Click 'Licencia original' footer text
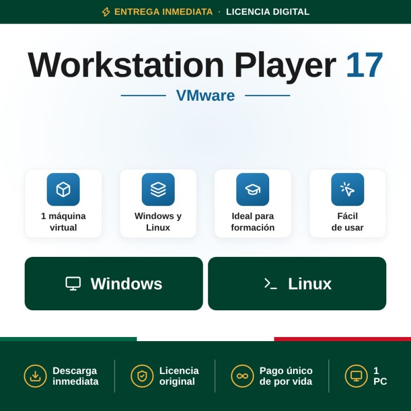This screenshot has height=411, width=411. click(179, 376)
